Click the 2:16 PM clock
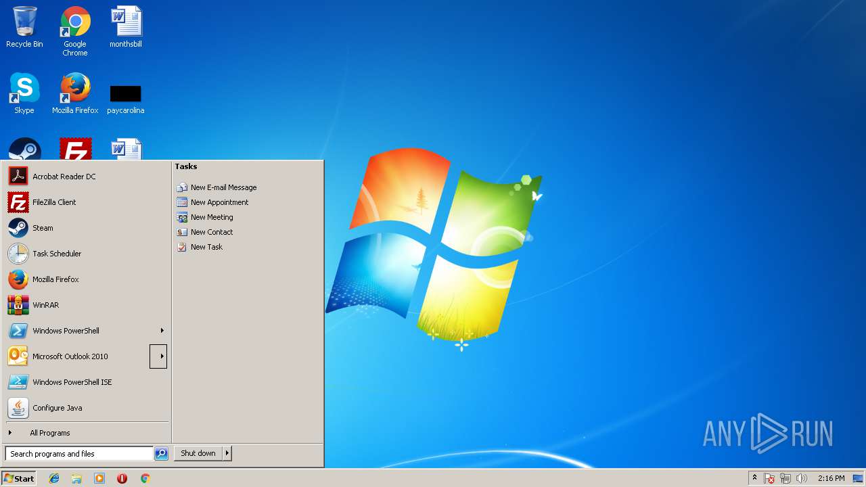Image resolution: width=866 pixels, height=487 pixels. click(831, 478)
